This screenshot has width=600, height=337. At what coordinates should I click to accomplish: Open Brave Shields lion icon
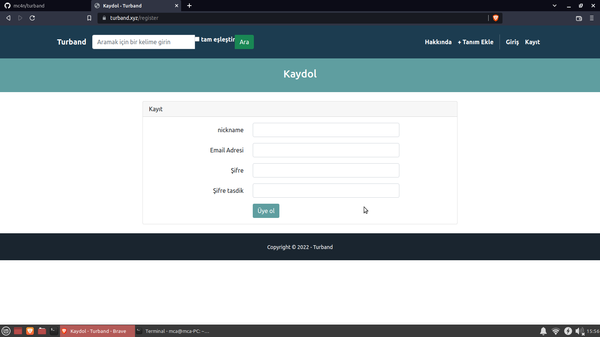click(x=495, y=18)
